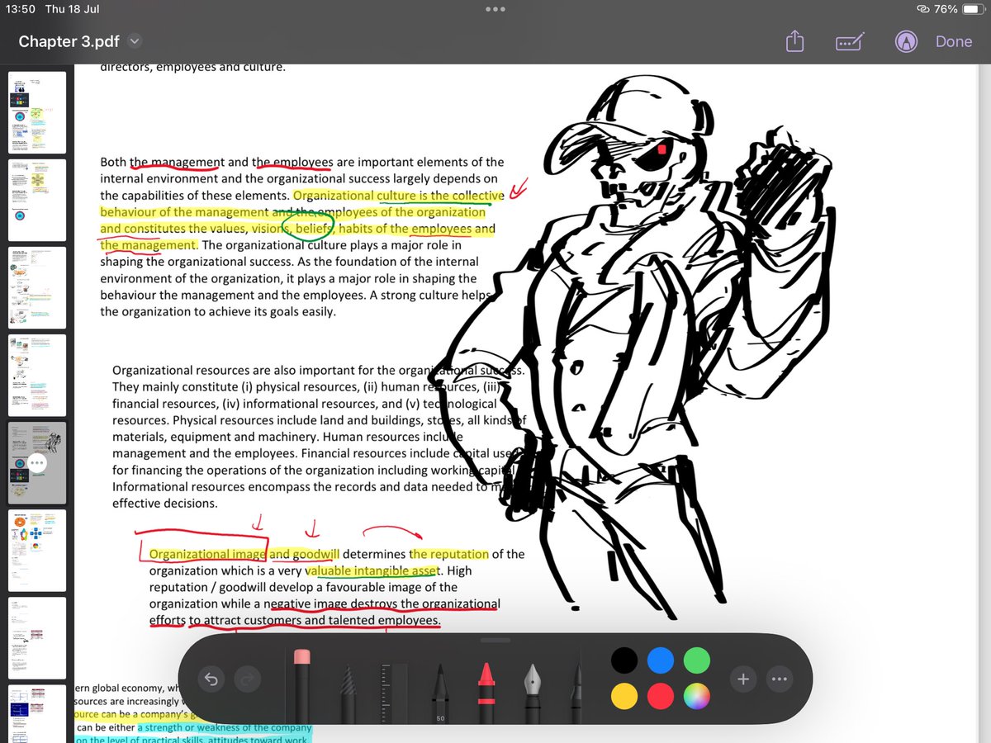
Task: Select the black pen marked 50
Action: point(440,693)
